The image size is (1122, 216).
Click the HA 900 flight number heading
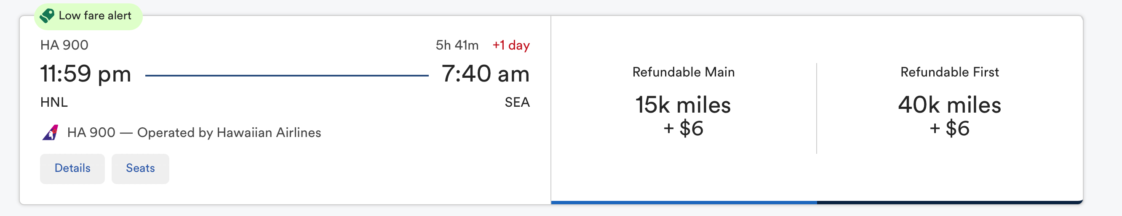coord(64,45)
